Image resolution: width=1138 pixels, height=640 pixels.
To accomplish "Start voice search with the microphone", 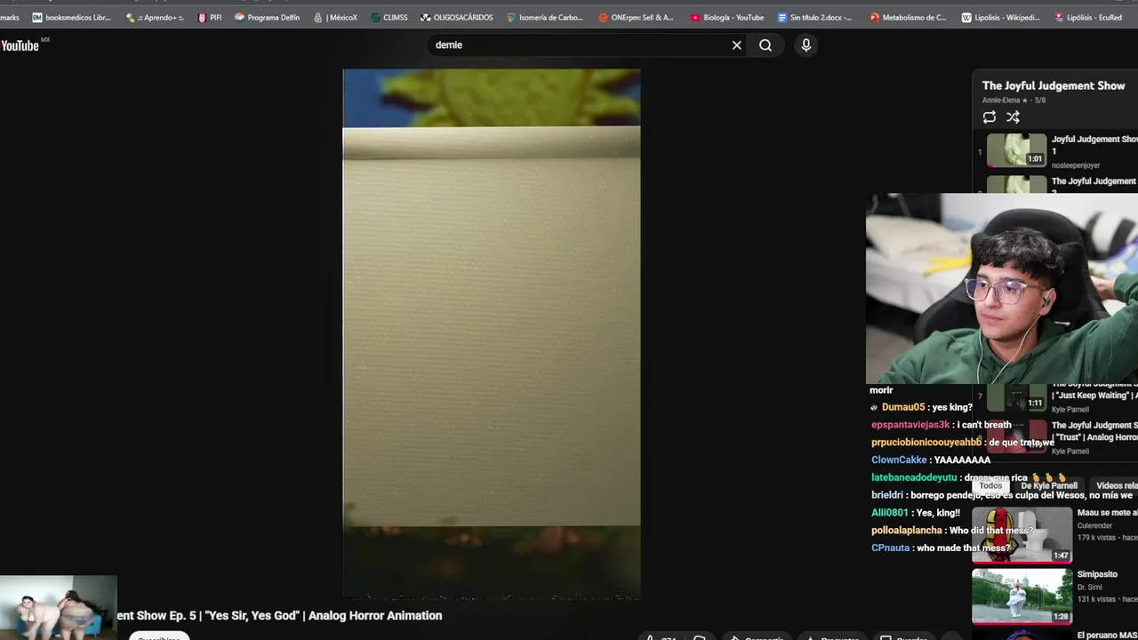I will (806, 45).
